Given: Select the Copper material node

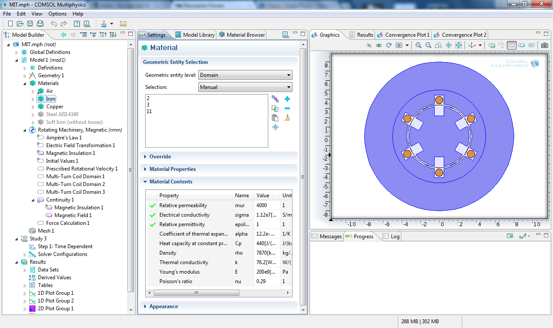Looking at the screenshot, I should click(x=54, y=107).
